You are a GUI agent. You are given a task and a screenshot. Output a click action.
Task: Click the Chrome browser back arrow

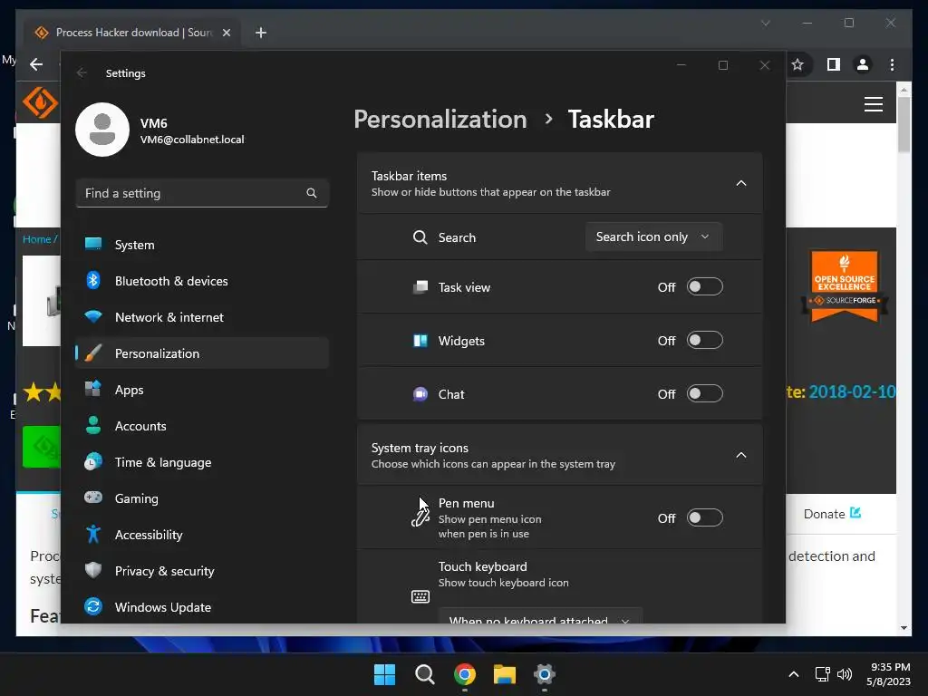(x=36, y=64)
